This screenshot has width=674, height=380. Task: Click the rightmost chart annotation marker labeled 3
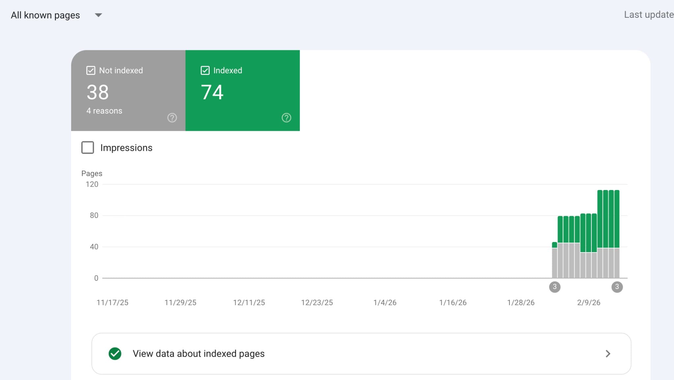click(617, 287)
